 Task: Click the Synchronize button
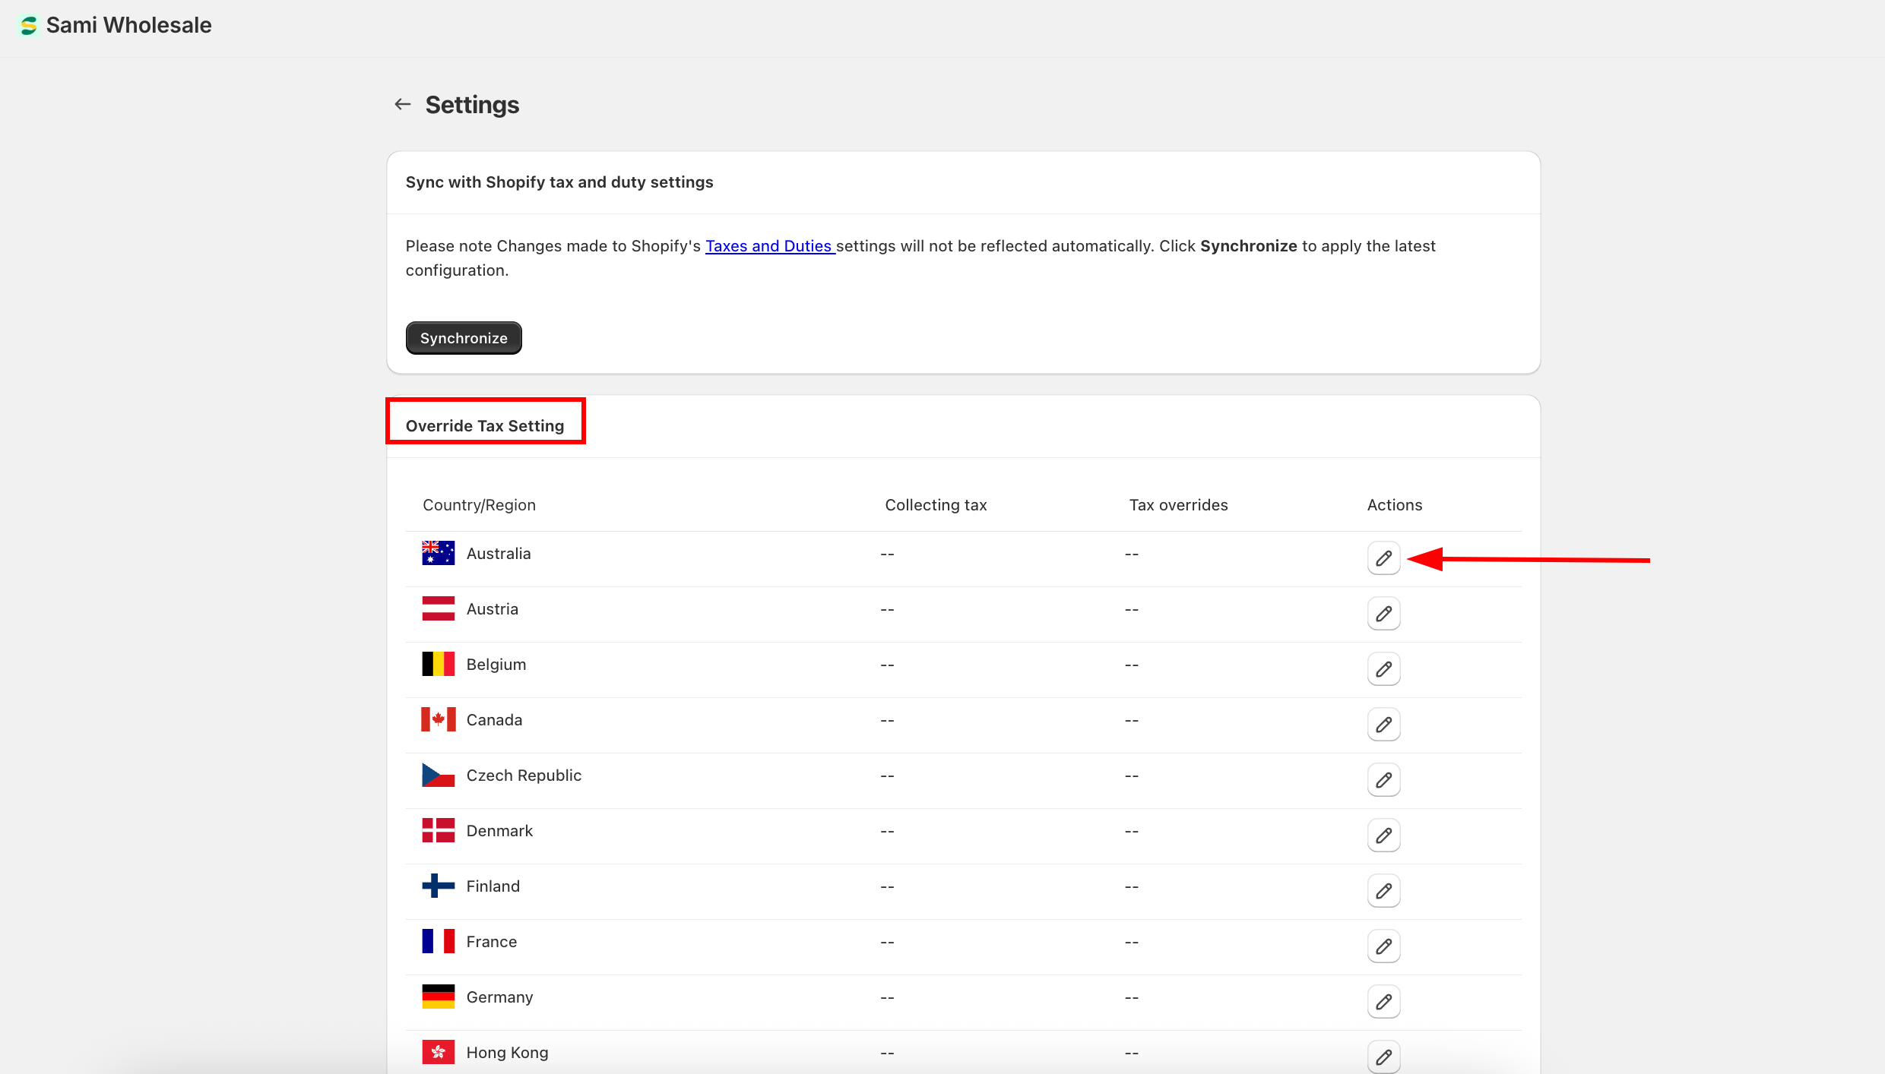coord(464,338)
